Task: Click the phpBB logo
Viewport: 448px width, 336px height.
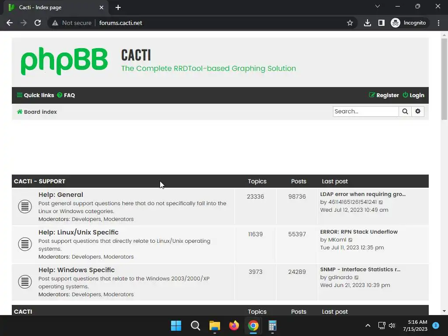Action: pyautogui.click(x=64, y=61)
